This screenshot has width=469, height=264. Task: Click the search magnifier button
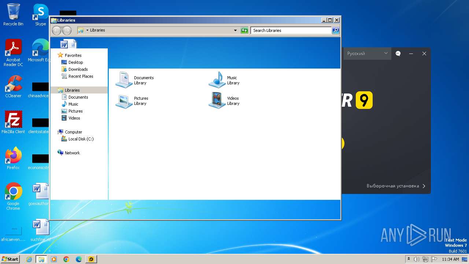pos(336,30)
